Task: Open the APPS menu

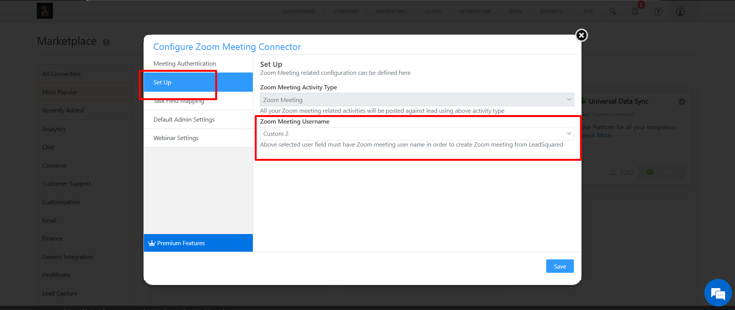Action: coord(515,12)
